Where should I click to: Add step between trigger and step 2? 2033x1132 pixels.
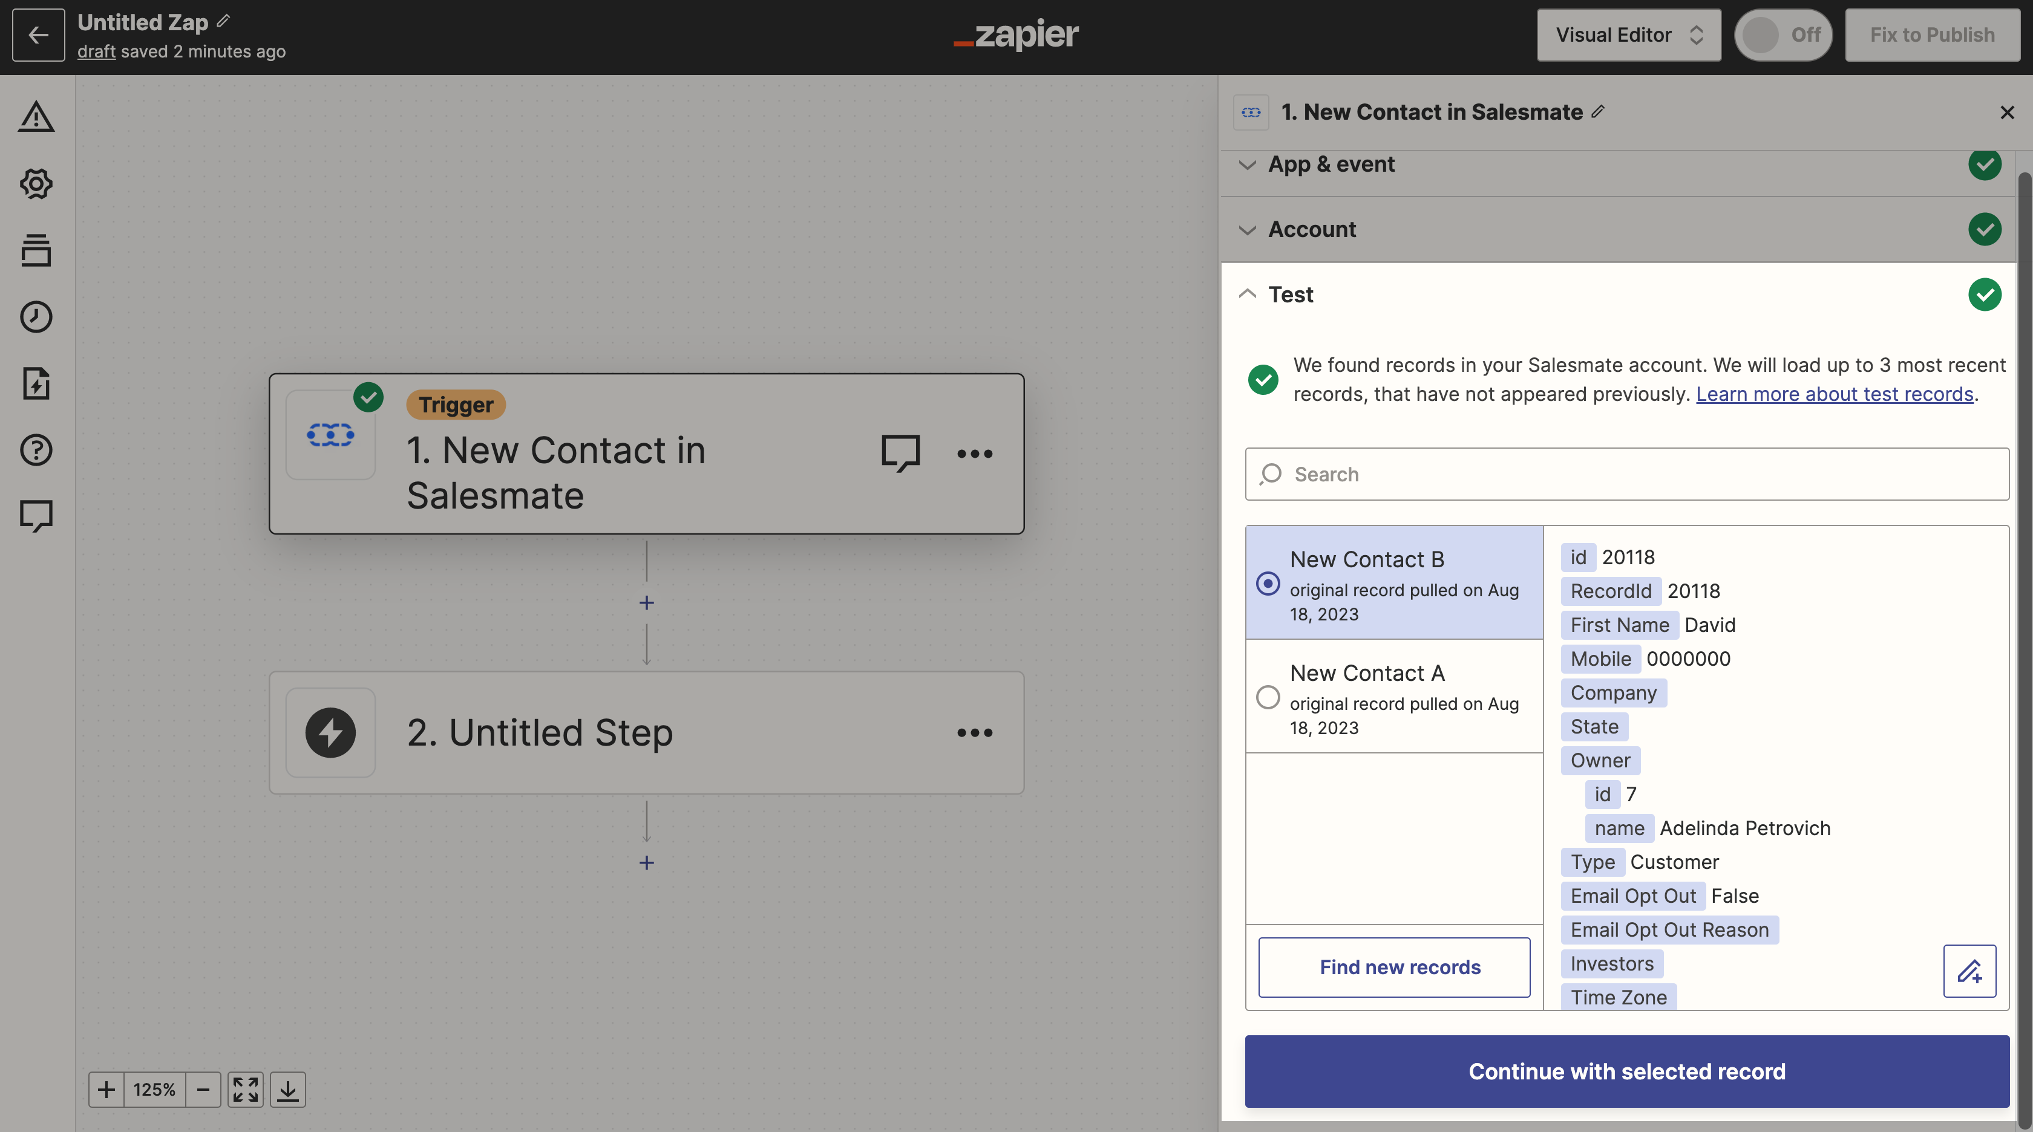(646, 603)
